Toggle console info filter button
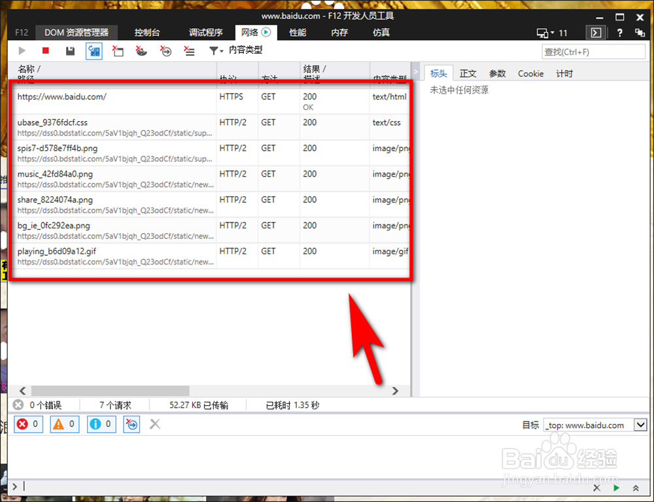The image size is (654, 502). (101, 424)
